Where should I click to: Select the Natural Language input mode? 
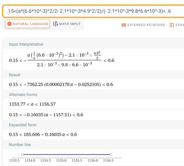[x=28, y=24]
